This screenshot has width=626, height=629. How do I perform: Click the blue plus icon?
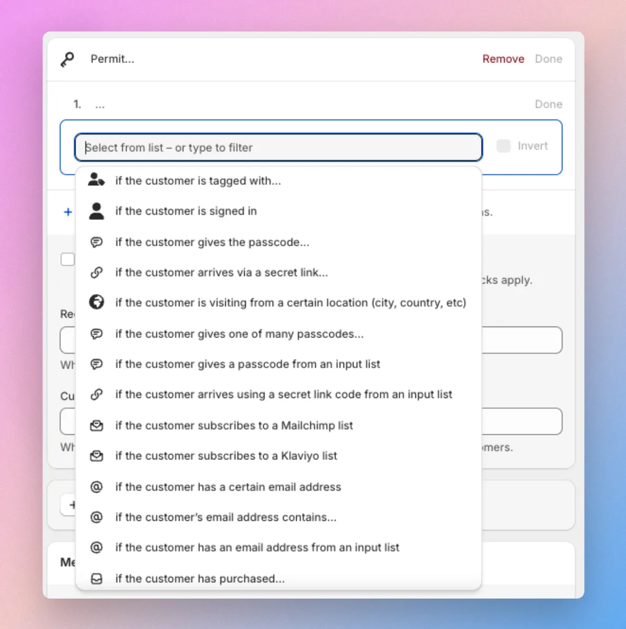68,212
